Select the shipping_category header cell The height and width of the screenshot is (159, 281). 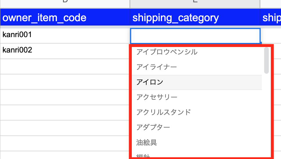pyautogui.click(x=195, y=18)
